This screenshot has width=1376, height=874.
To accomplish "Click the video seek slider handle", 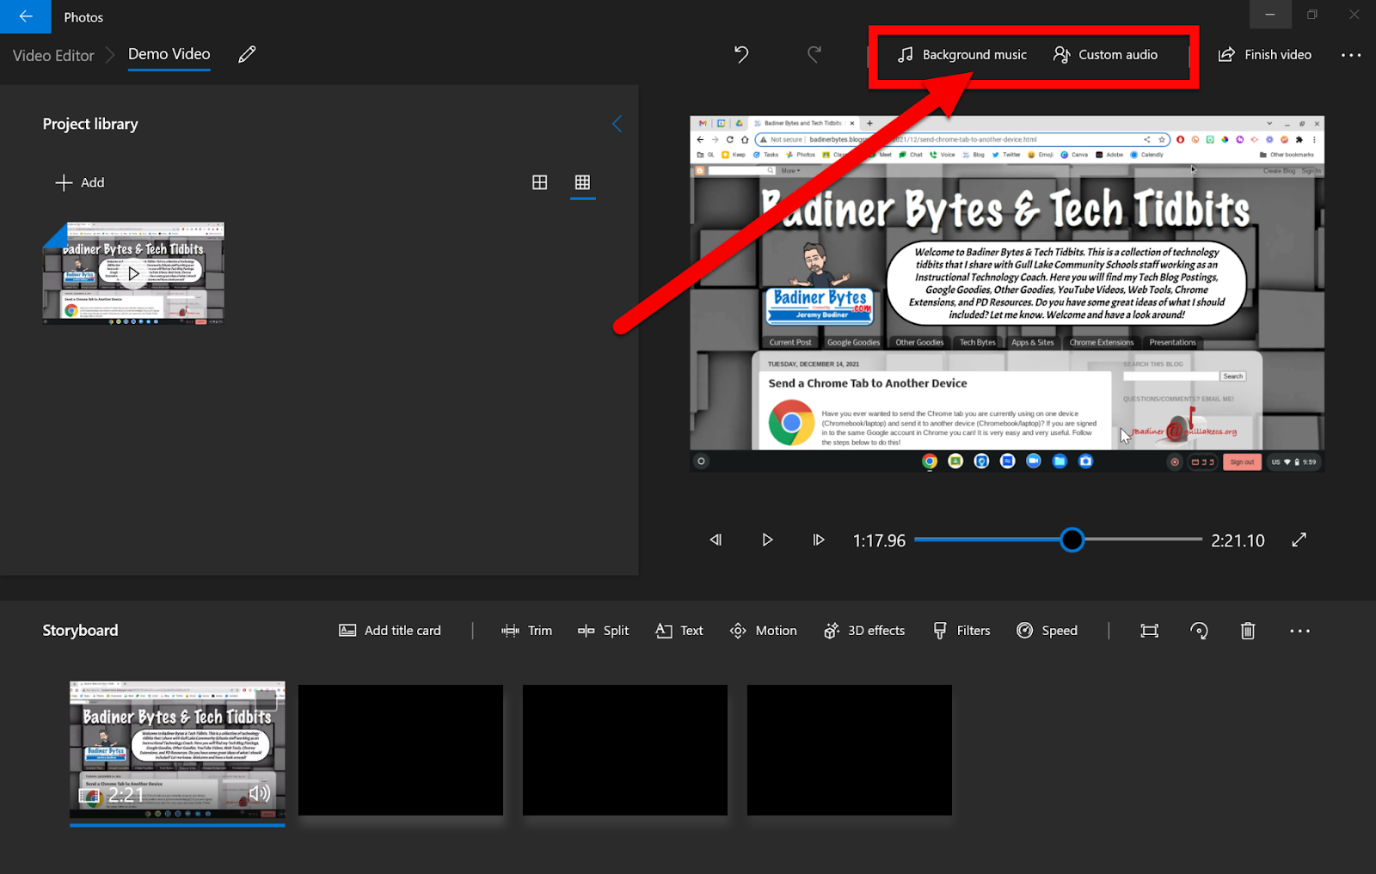I will [1072, 540].
